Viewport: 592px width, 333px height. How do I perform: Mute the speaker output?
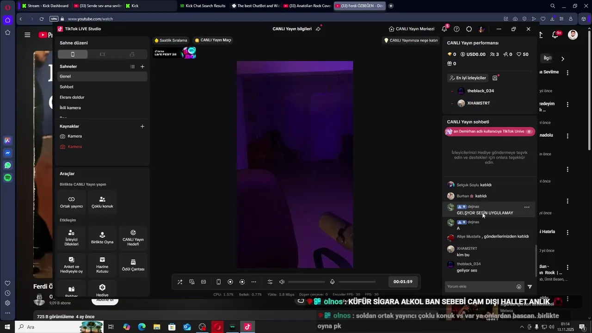282,282
